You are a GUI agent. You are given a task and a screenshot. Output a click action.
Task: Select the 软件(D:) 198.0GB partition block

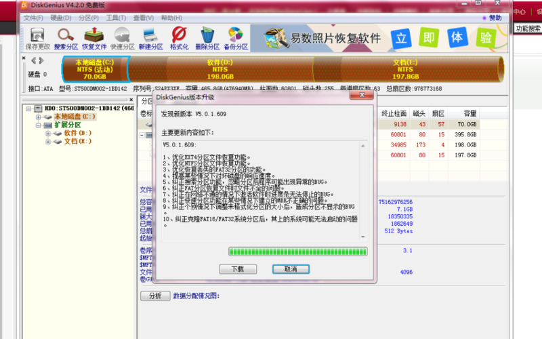(x=221, y=69)
